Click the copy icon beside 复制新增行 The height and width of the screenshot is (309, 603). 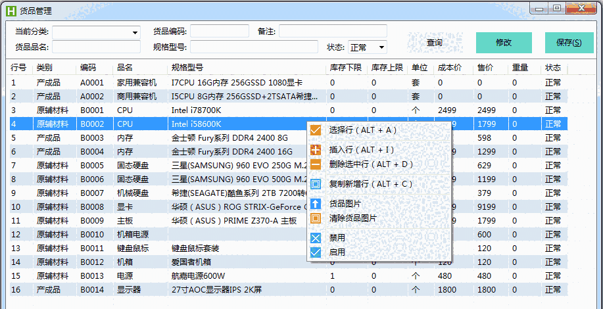pyautogui.click(x=316, y=184)
